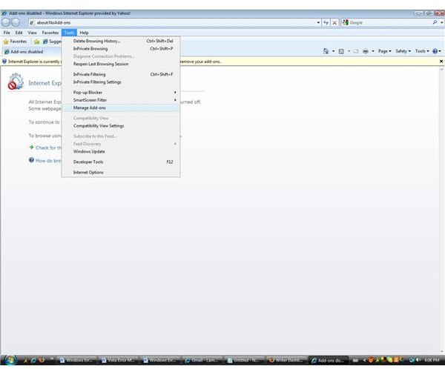This screenshot has width=445, height=369.
Task: Open the Help icon dropdown arrow
Action: 440,51
